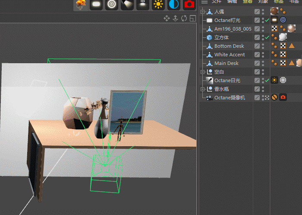302x215 pixels.
Task: Add an Octane area light from toolbar
Action: (x=96, y=5)
